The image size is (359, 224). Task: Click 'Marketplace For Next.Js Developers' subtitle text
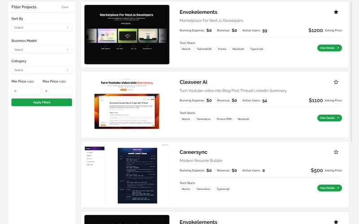point(211,21)
